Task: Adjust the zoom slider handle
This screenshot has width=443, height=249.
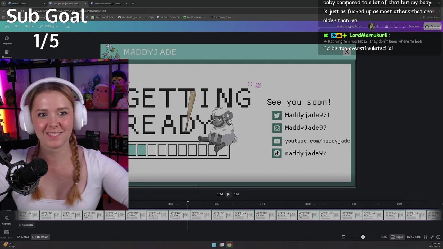Action: coord(363,237)
